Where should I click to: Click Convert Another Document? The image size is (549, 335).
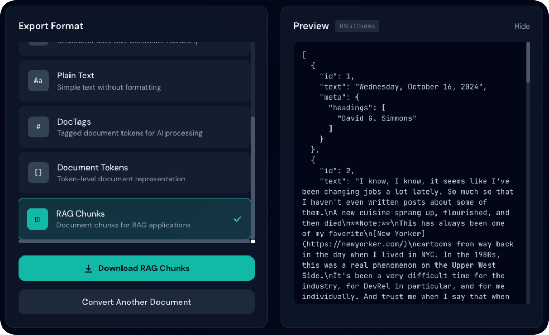136,302
